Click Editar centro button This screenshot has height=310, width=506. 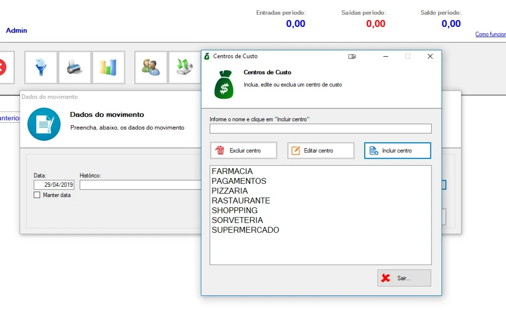click(321, 151)
